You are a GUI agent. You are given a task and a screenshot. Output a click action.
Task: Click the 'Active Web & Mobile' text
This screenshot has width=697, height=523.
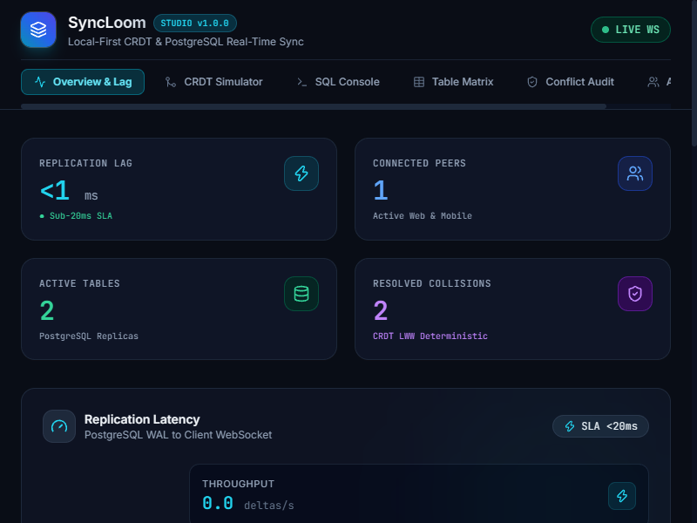click(x=423, y=215)
